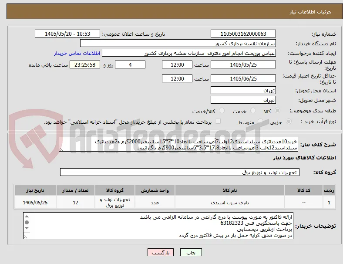Click the announcement date field 1405/05/20 - 10:53

67,34
